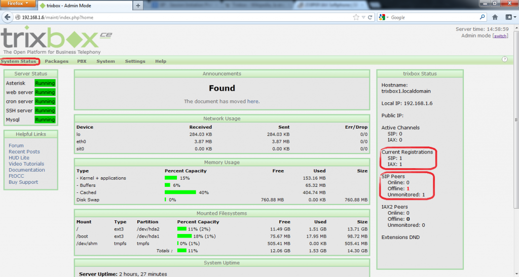Open the Forum link
Viewport: 519px width, 277px height.
point(16,145)
